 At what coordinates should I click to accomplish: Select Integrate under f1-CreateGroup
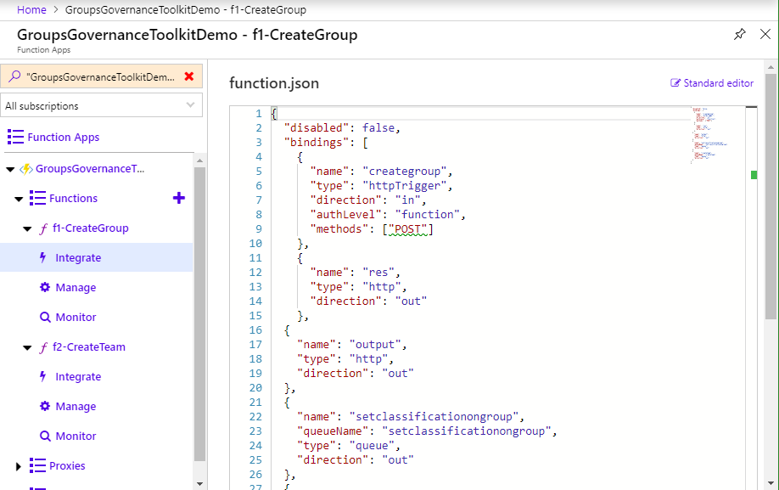pos(77,257)
